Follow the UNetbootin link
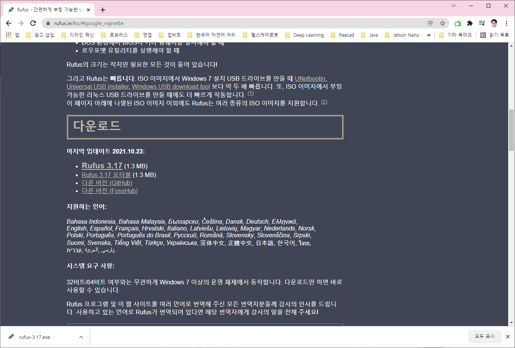The height and width of the screenshot is (348, 515). coord(310,78)
